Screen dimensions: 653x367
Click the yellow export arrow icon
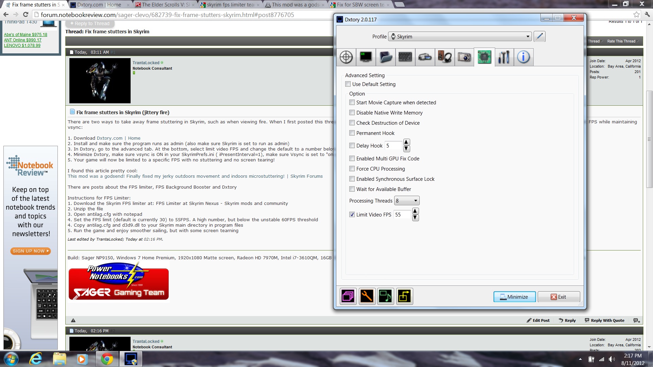point(404,296)
